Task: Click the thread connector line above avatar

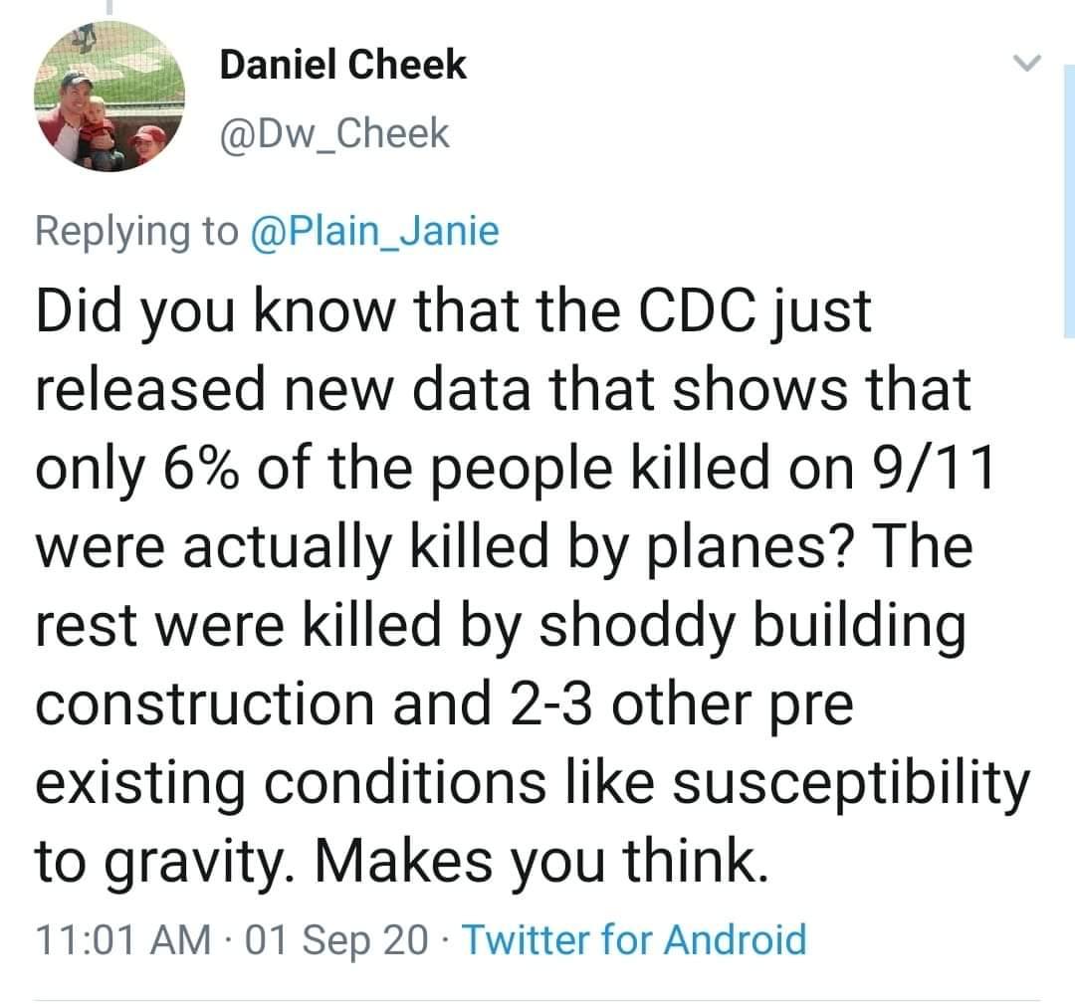Action: 109,7
